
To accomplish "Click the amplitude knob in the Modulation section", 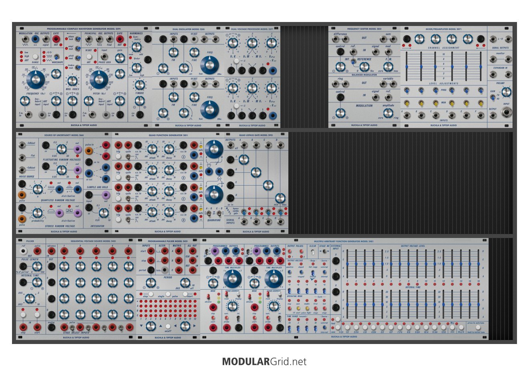I will [388, 113].
